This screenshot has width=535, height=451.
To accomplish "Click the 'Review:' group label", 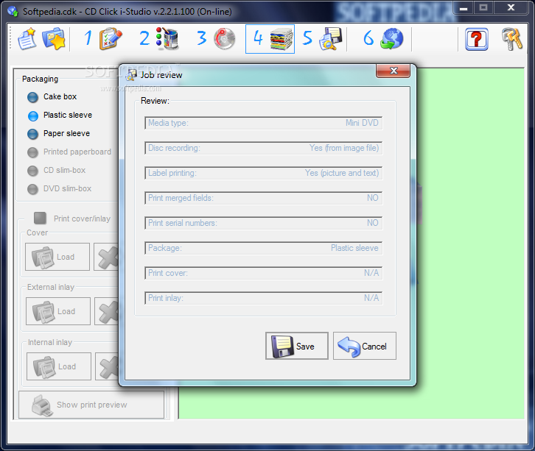I will coord(155,102).
